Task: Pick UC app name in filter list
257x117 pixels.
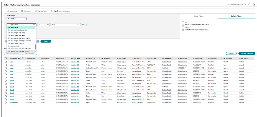Action: click(21, 27)
